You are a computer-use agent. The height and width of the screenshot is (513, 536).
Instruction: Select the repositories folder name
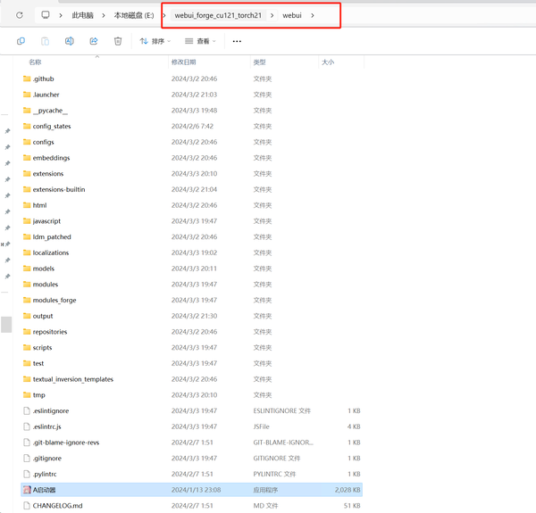(50, 332)
